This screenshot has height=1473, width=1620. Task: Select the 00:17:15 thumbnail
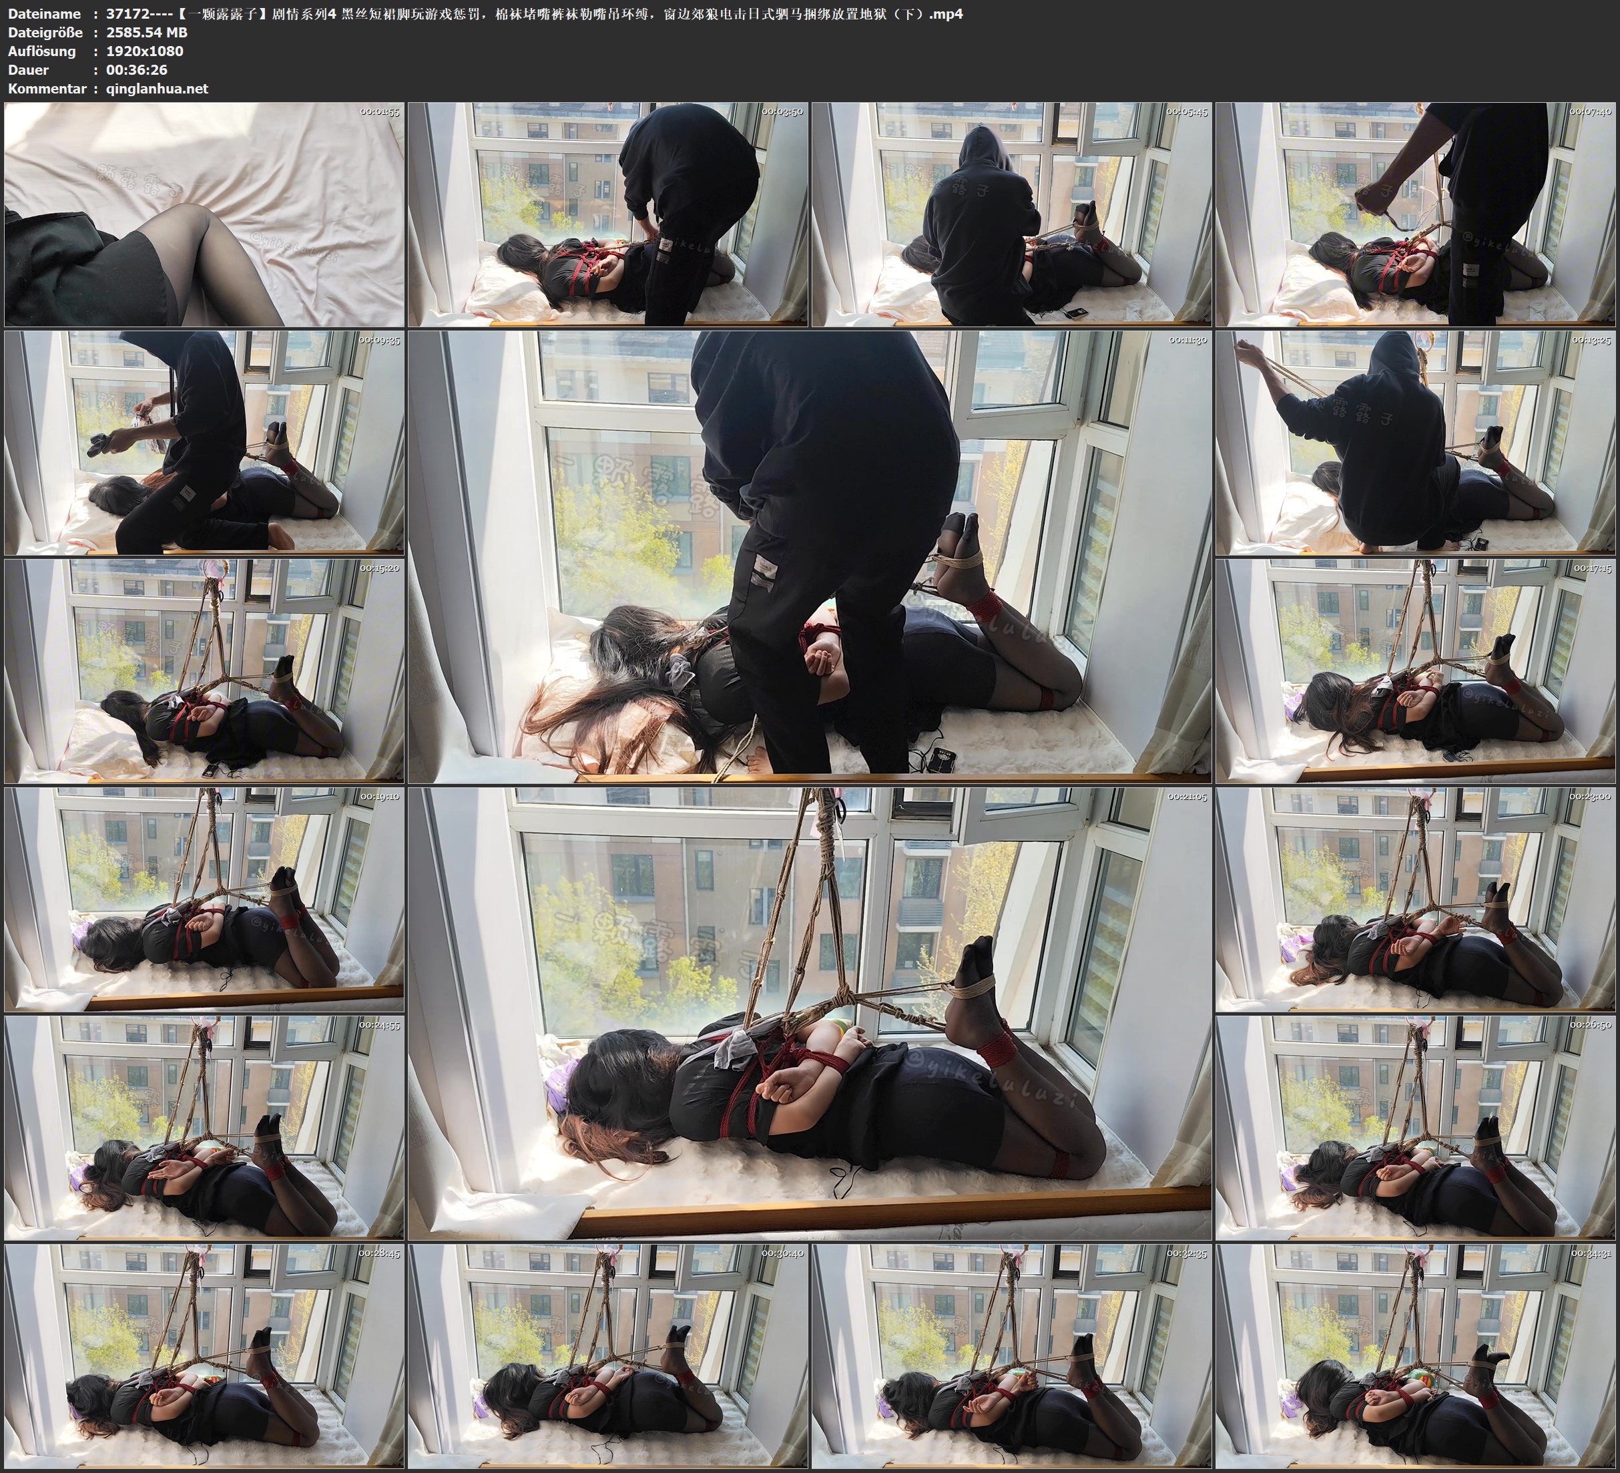point(1416,671)
